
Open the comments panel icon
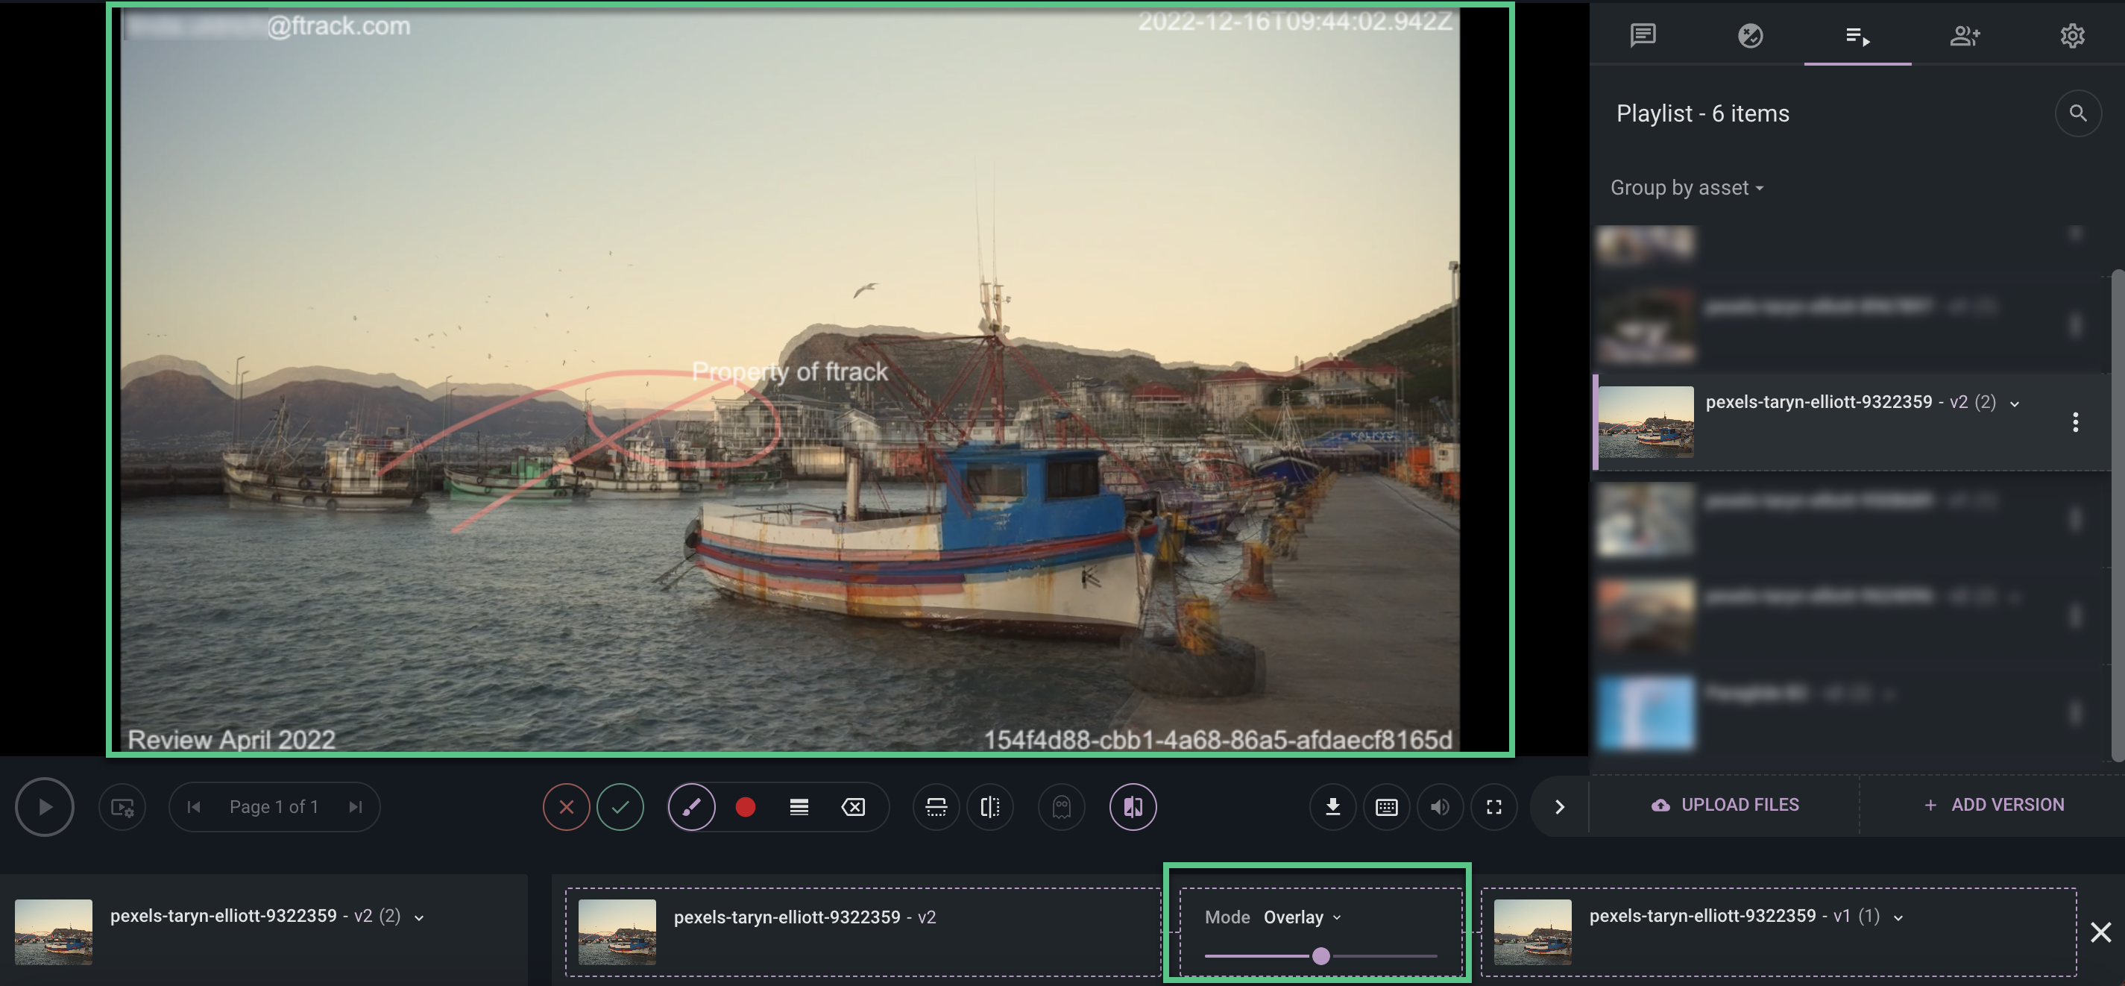point(1643,36)
